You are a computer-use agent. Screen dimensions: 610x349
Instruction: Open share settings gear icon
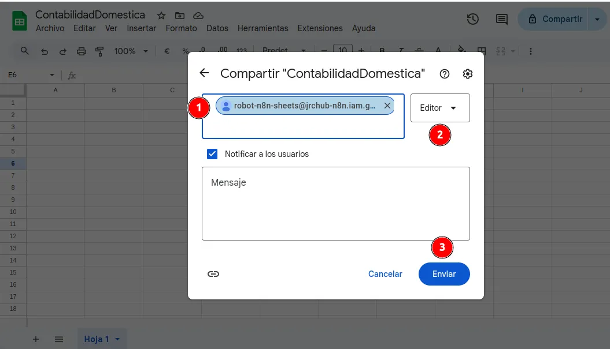tap(468, 74)
